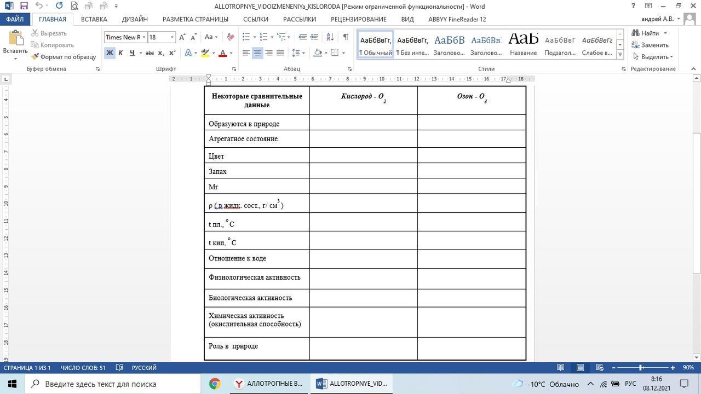The height and width of the screenshot is (394, 701).
Task: Open the Paste (Вставить) dropdown arrow
Action: (x=15, y=58)
